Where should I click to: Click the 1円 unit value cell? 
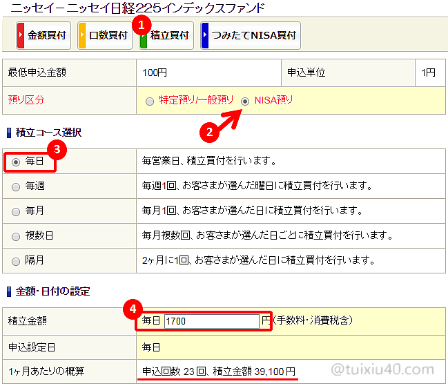(x=430, y=73)
